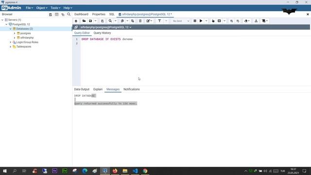Screen dimensions: 311x175
Task: Open Visual Studio Code from the taskbar
Action: (x=135, y=171)
